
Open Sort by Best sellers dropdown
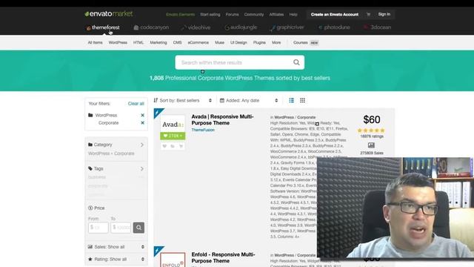pyautogui.click(x=183, y=101)
